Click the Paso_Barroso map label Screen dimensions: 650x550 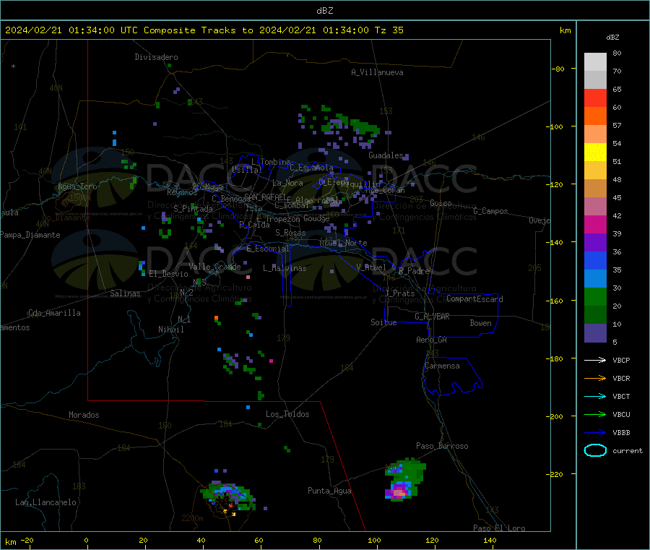442,446
